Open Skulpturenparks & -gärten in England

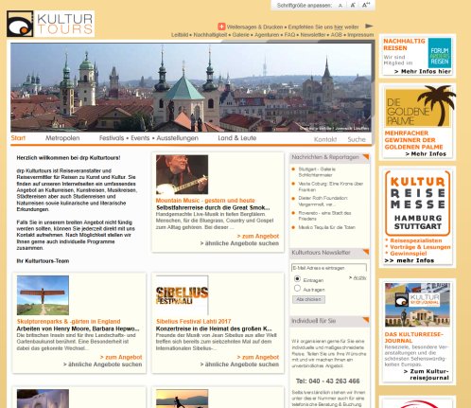point(69,322)
